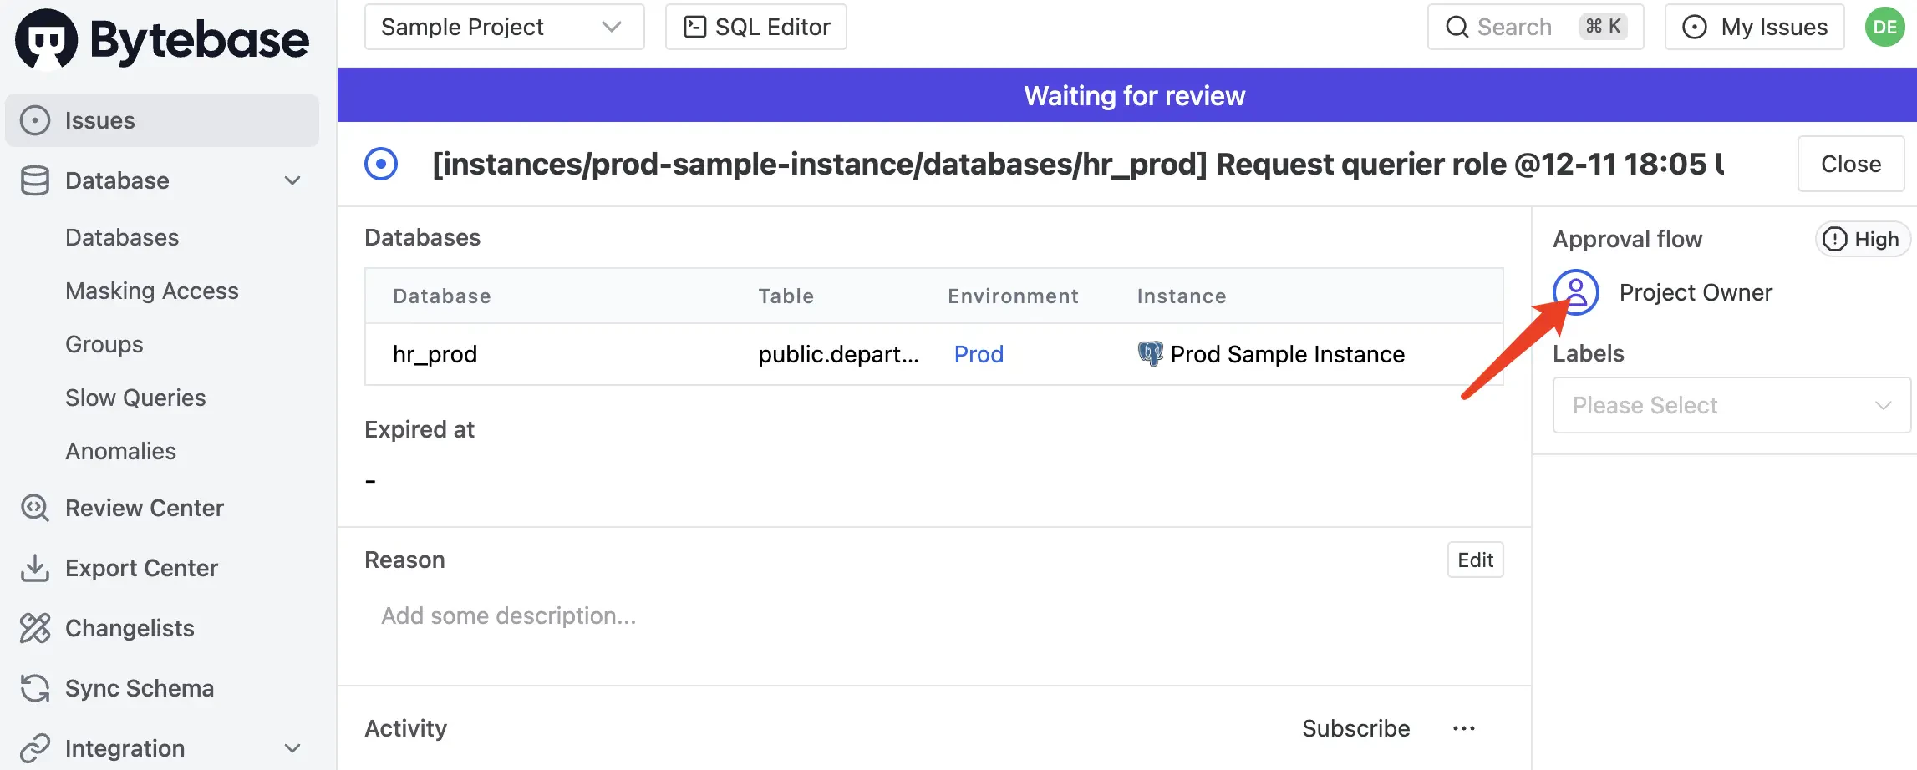Open the SQL Editor

756,27
